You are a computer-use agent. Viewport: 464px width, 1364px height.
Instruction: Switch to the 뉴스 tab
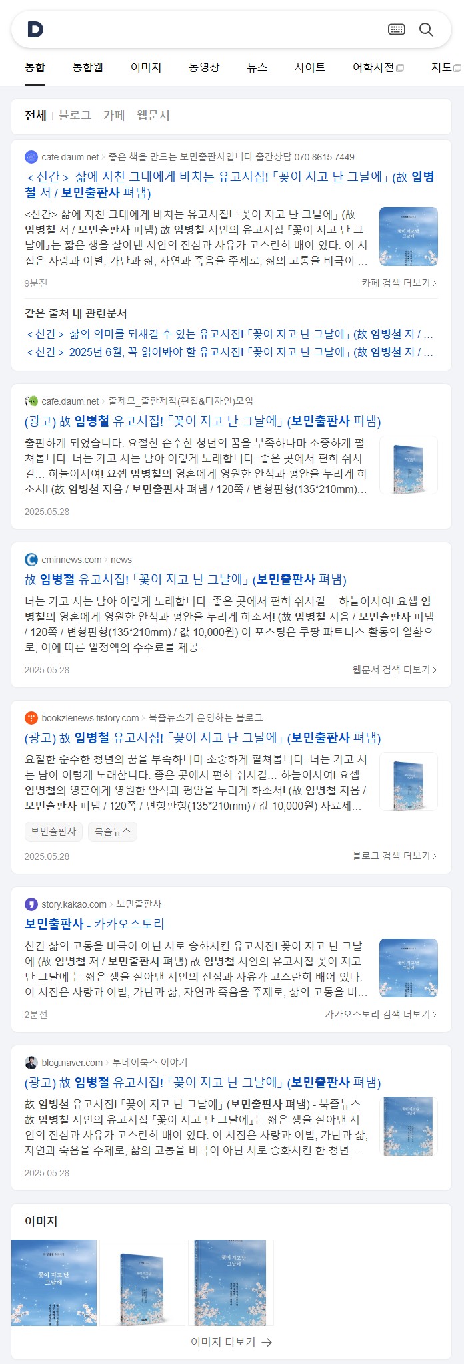pos(257,67)
